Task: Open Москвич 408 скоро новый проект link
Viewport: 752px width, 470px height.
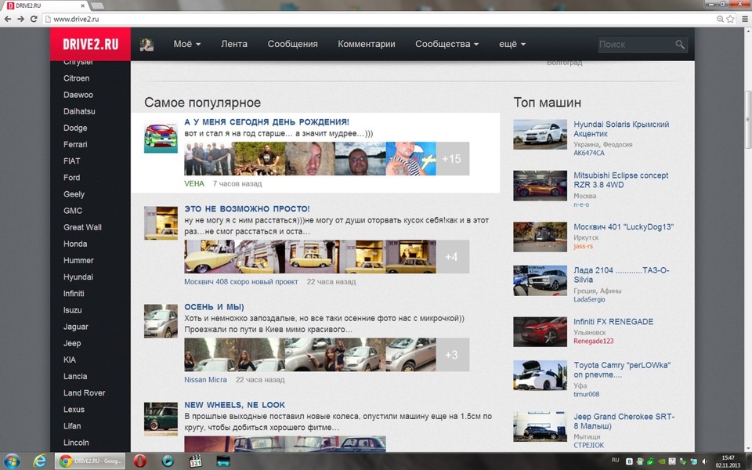Action: 240,282
